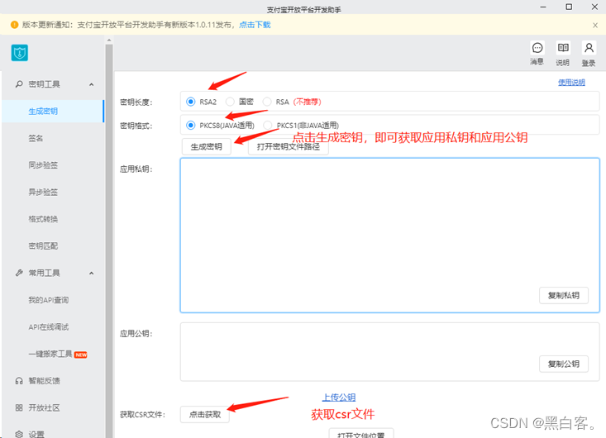The image size is (606, 438).
Task: Focus the 应用私钥 text area
Action: click(390, 236)
